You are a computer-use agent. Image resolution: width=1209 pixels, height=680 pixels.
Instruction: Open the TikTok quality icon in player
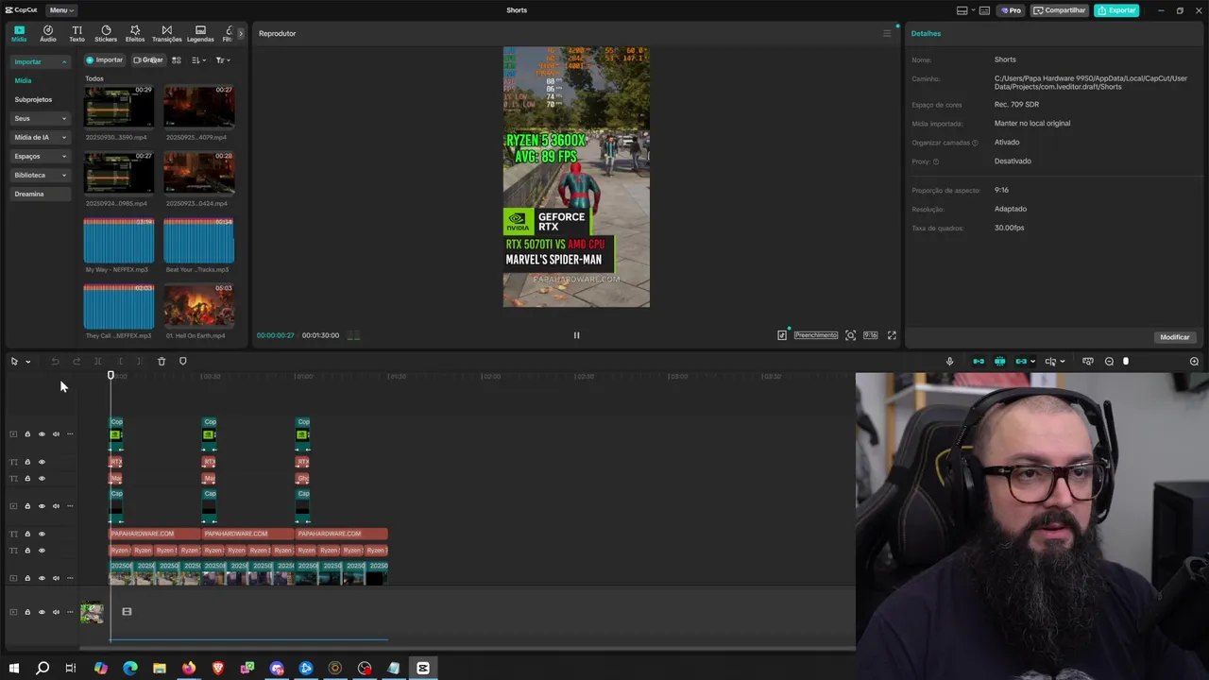[x=782, y=335]
